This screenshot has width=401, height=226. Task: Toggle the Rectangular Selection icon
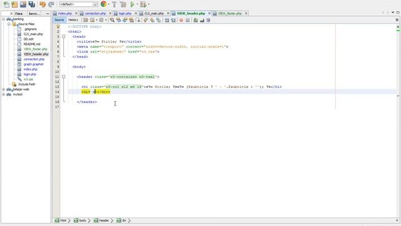tap(138, 20)
